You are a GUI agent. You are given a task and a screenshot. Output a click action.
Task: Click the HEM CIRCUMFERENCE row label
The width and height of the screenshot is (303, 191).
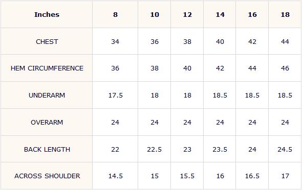47,68
